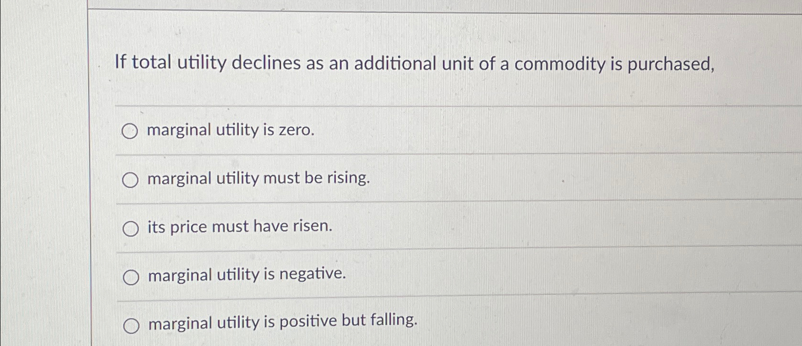Select 'marginal utility must be rising' option
This screenshot has width=802, height=346.
point(130,180)
